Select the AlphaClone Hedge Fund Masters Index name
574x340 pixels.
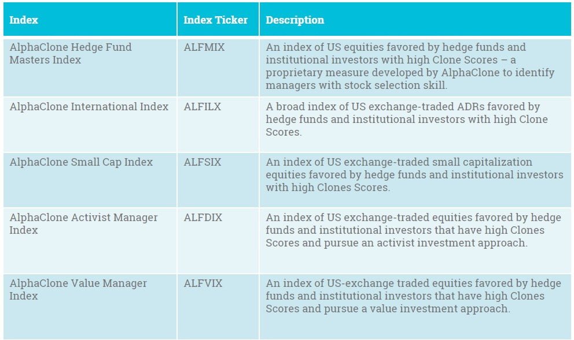71,53
